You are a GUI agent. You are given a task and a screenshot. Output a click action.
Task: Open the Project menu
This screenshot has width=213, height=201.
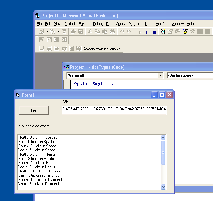[x=70, y=24]
